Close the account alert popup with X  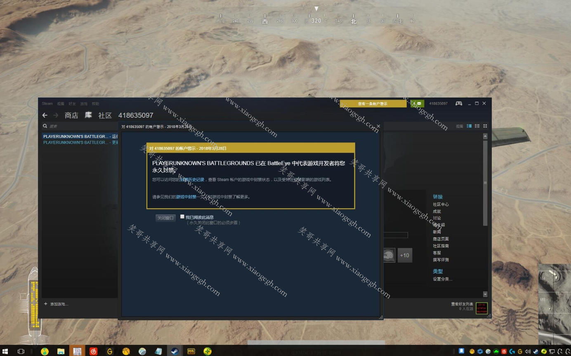pyautogui.click(x=378, y=126)
